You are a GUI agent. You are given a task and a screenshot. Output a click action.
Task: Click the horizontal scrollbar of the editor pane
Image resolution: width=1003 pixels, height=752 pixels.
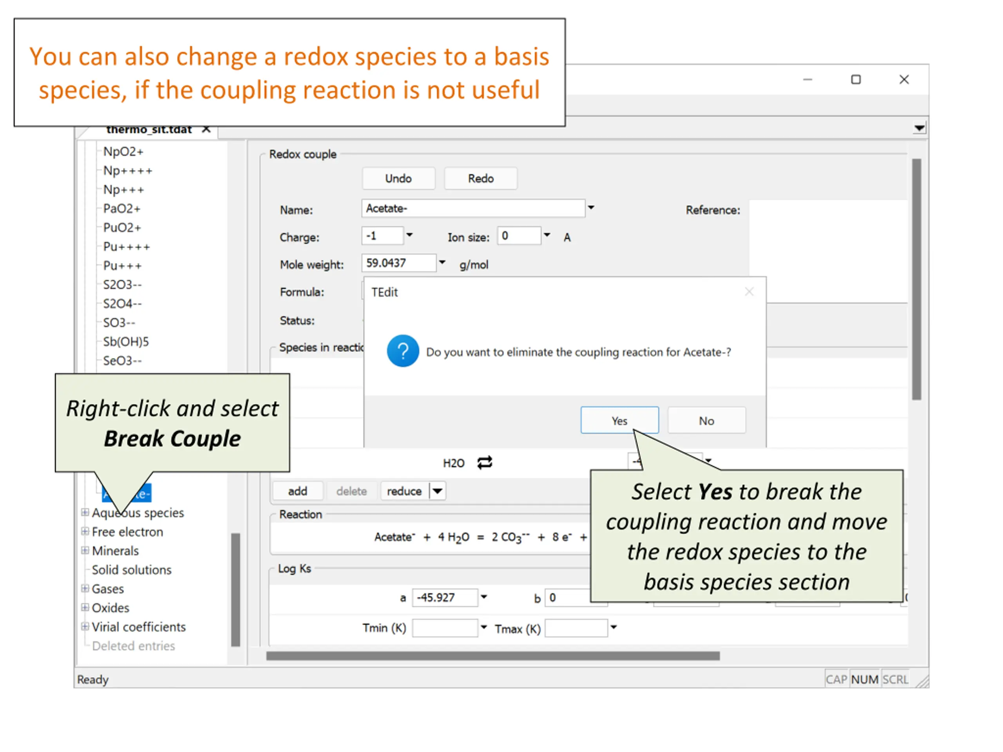493,656
